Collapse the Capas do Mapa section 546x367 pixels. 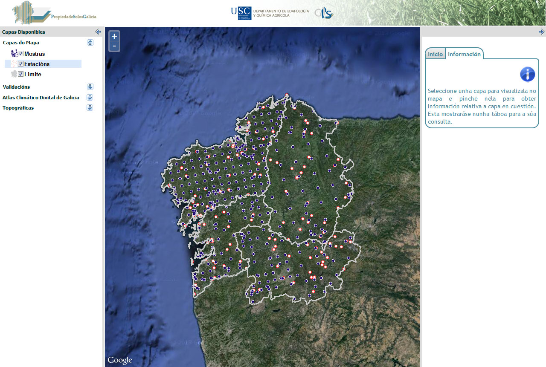[90, 43]
